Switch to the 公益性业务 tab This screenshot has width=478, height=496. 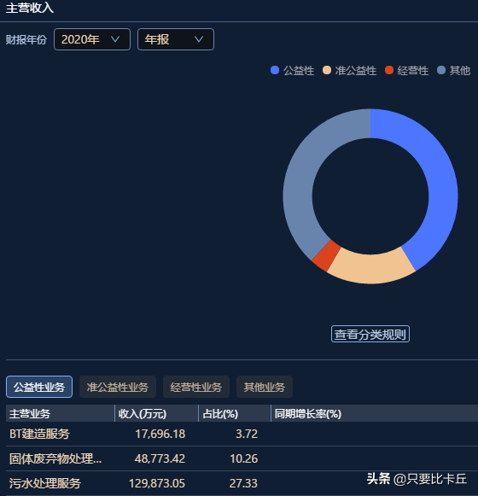click(x=39, y=387)
